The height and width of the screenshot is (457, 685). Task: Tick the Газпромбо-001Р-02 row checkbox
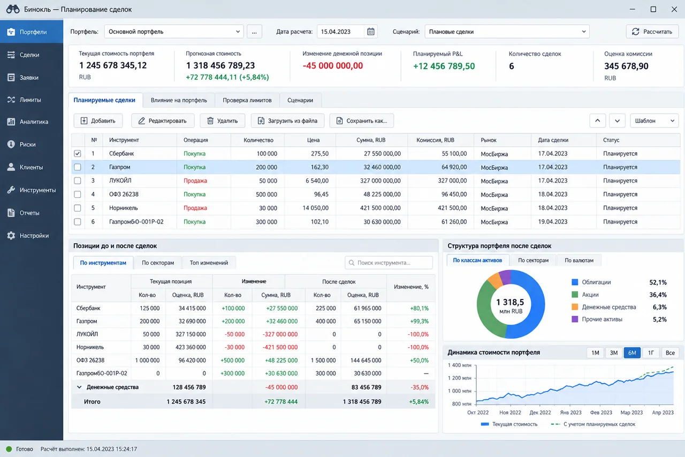click(78, 221)
